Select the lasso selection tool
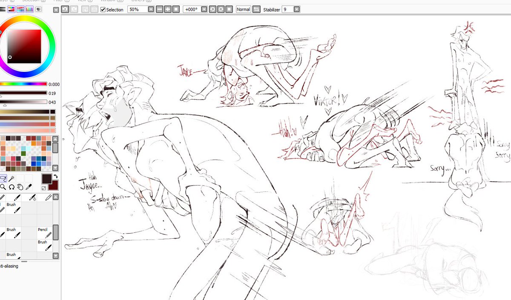 [3, 179]
